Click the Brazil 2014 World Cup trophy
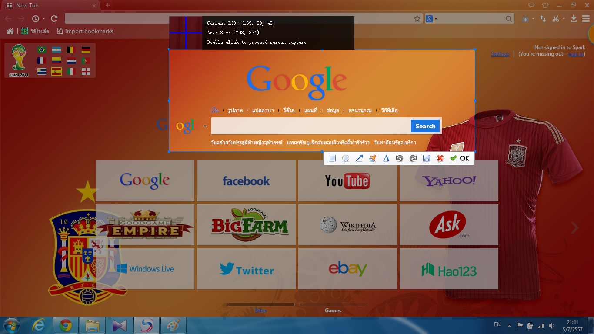Viewport: 594px width, 334px height. (x=19, y=60)
